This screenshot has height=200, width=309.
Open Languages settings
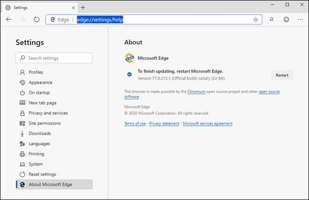54,144
